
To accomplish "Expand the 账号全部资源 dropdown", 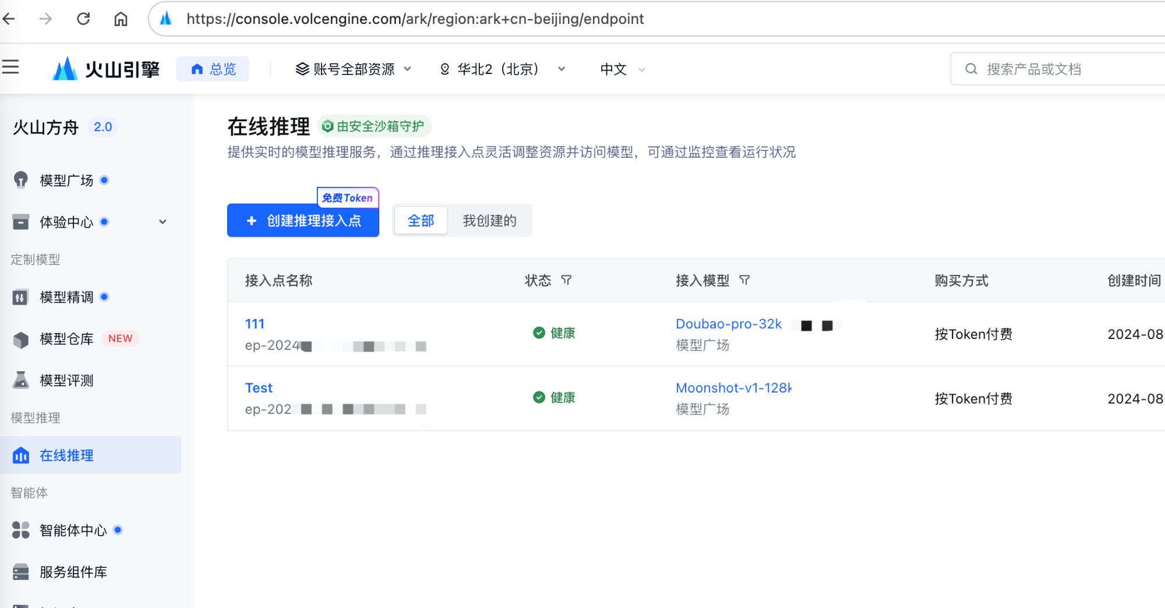I will tap(354, 69).
